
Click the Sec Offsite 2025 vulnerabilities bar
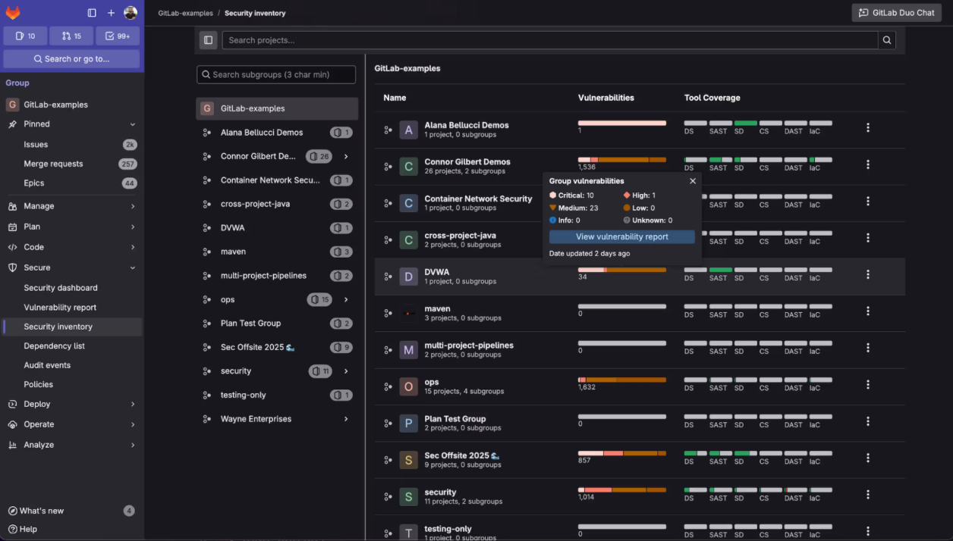click(x=622, y=453)
